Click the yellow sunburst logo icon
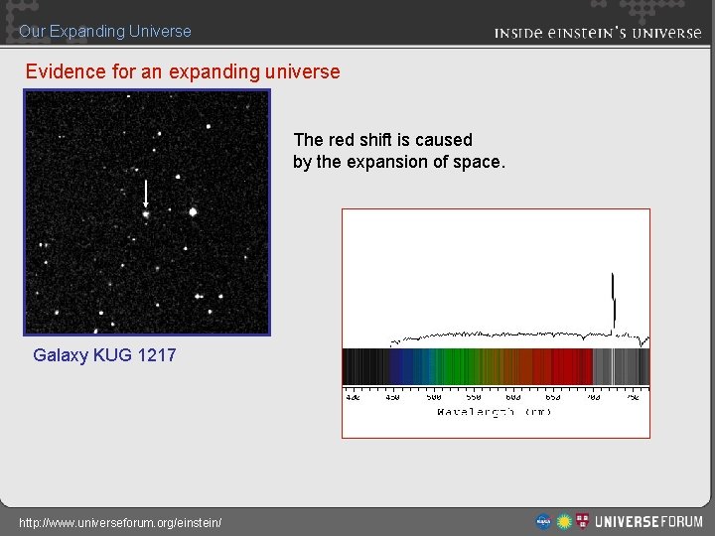715x536 pixels. pos(564,521)
